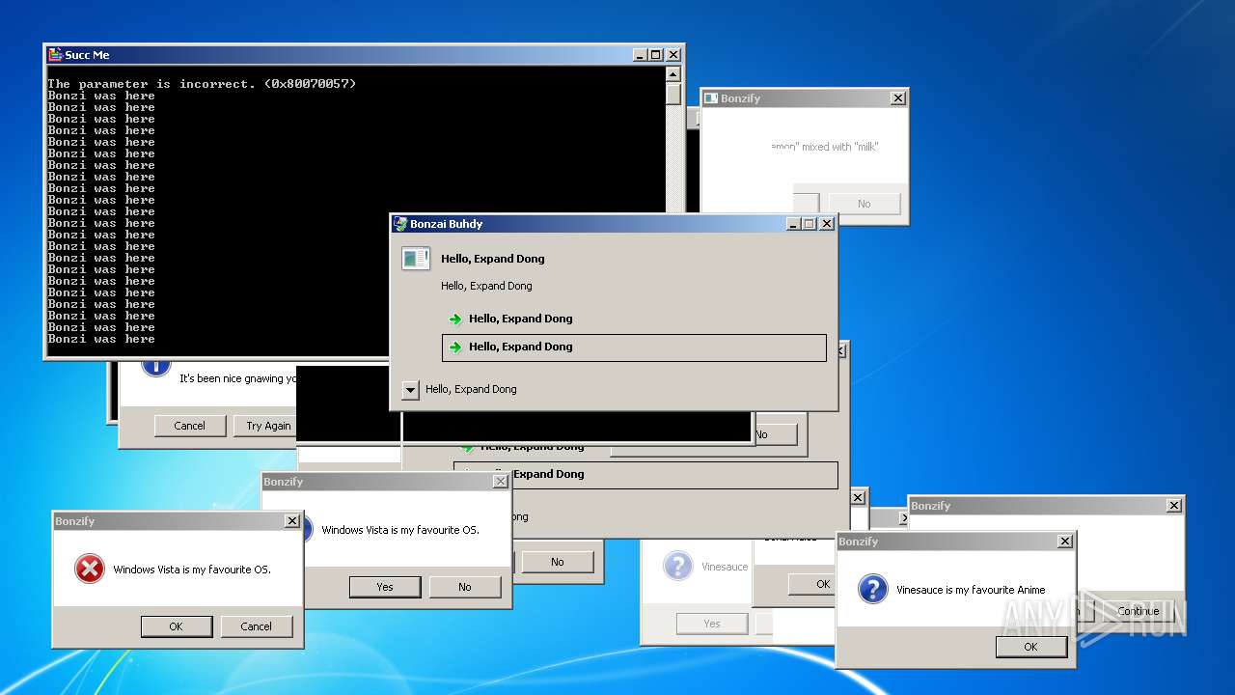This screenshot has height=695, width=1235.
Task: Expand details arrow in Bonzai Buhdy dialog
Action: tap(410, 390)
